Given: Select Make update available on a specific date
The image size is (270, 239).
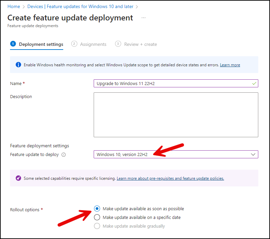Looking at the screenshot, I should click(x=97, y=217).
